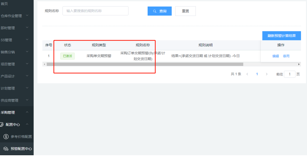Click the 配置中心 gear icon

[x=2, y=124]
